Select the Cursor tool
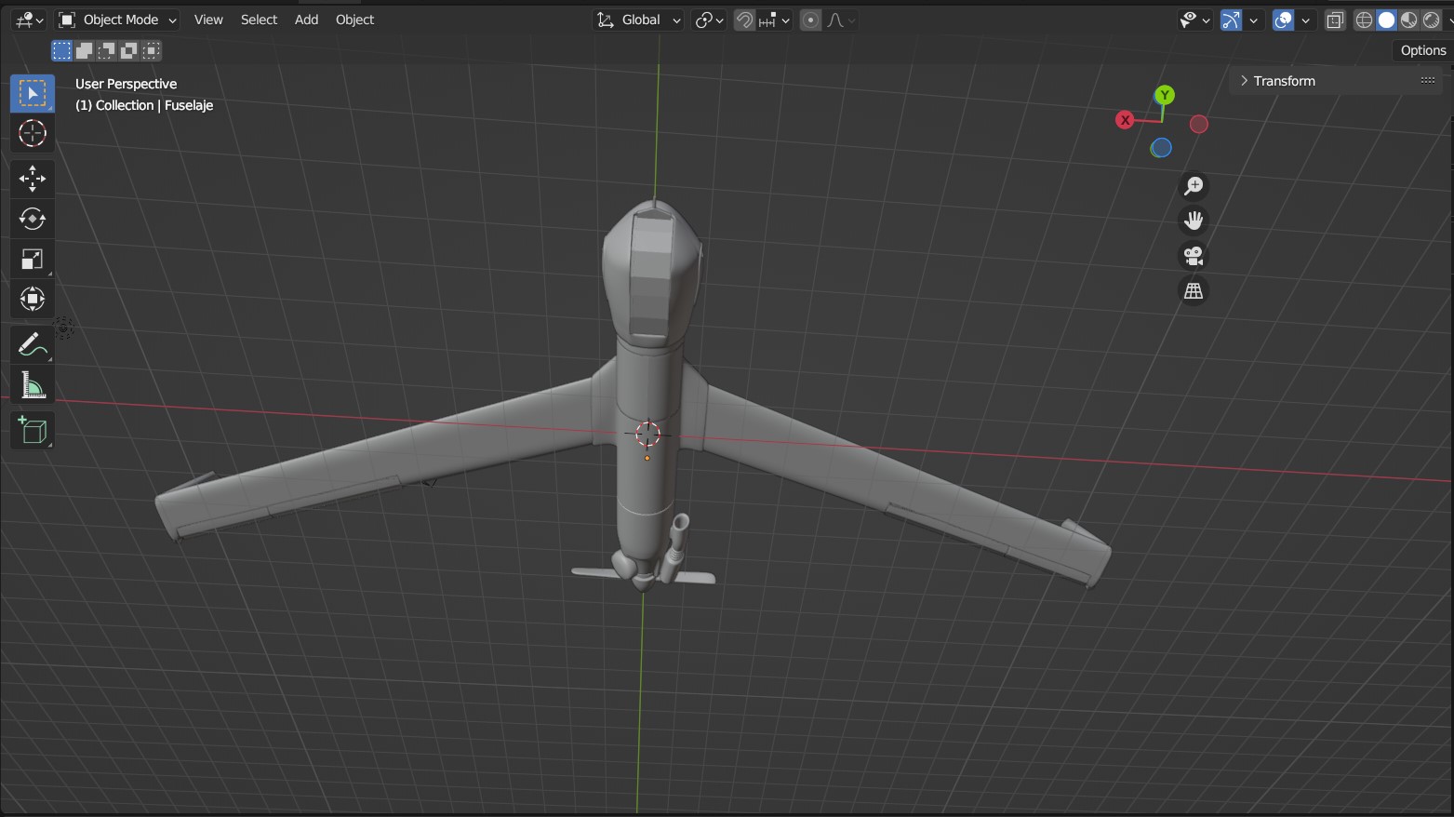Viewport: 1454px width, 817px height. point(32,133)
